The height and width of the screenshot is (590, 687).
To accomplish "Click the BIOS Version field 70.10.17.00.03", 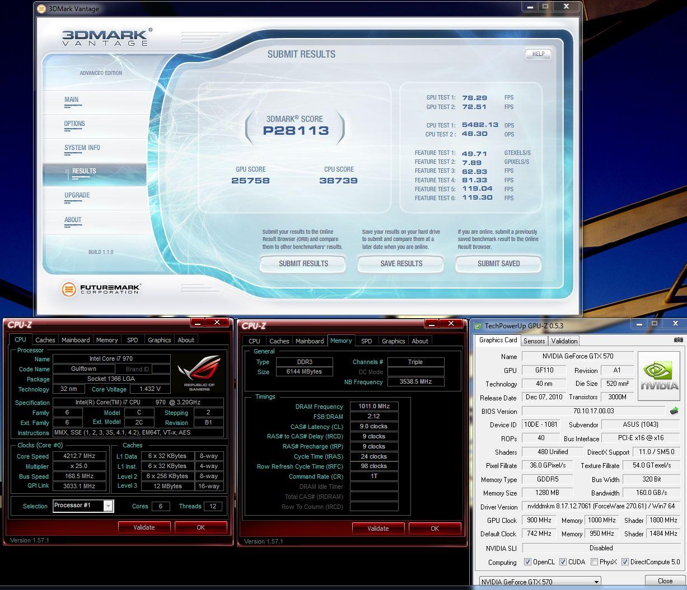I will point(594,411).
